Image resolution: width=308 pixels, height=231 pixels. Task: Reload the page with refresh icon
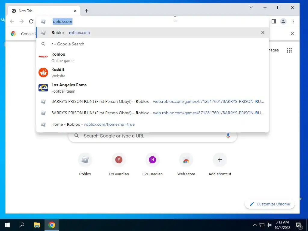tap(31, 21)
